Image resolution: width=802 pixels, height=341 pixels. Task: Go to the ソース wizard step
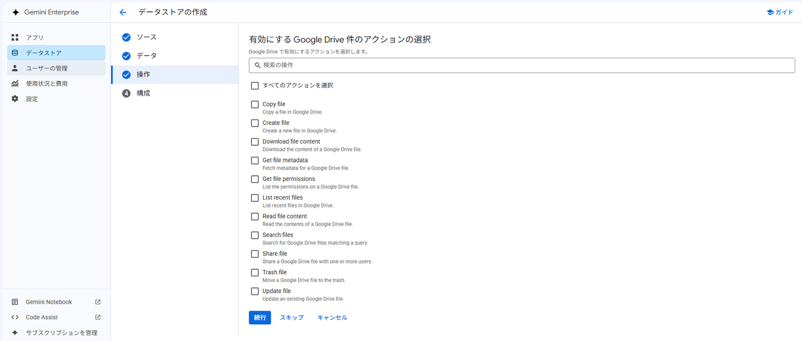coord(175,37)
